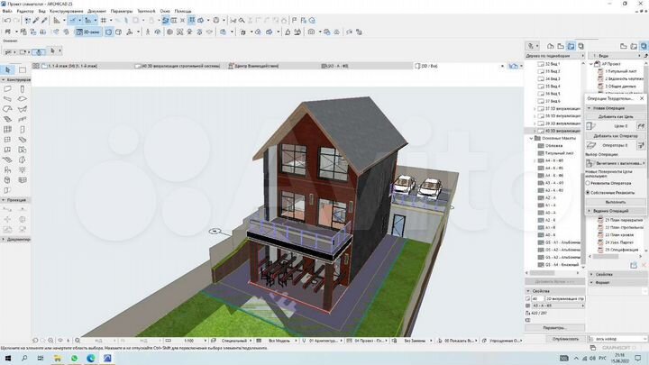The image size is (649, 365).
Task: Open Windows Start menu
Action: [7, 357]
